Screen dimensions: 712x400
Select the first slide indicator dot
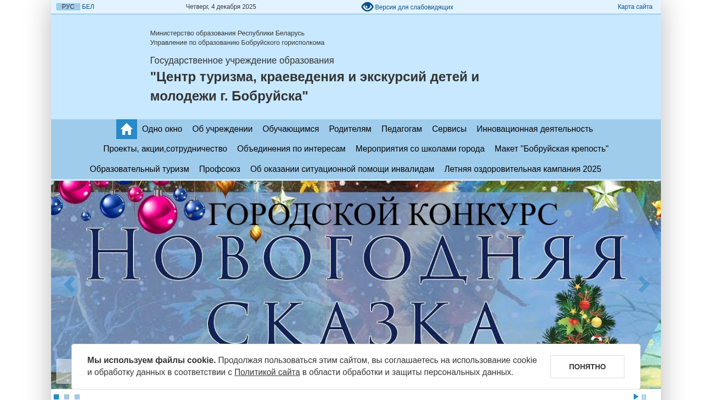(x=56, y=397)
